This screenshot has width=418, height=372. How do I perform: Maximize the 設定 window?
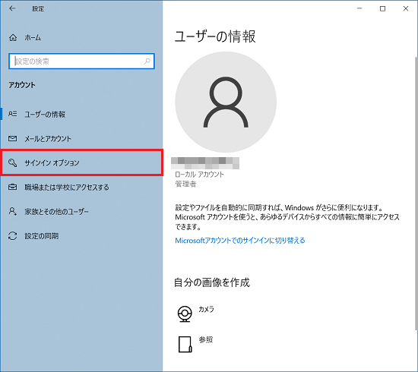click(x=382, y=8)
